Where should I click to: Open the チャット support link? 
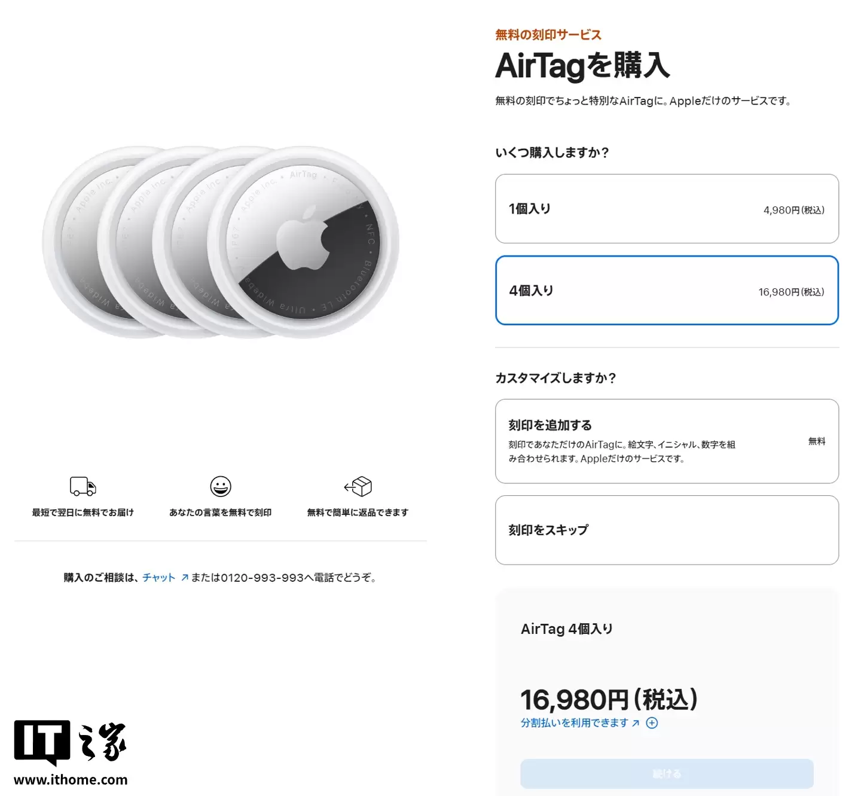tap(158, 577)
